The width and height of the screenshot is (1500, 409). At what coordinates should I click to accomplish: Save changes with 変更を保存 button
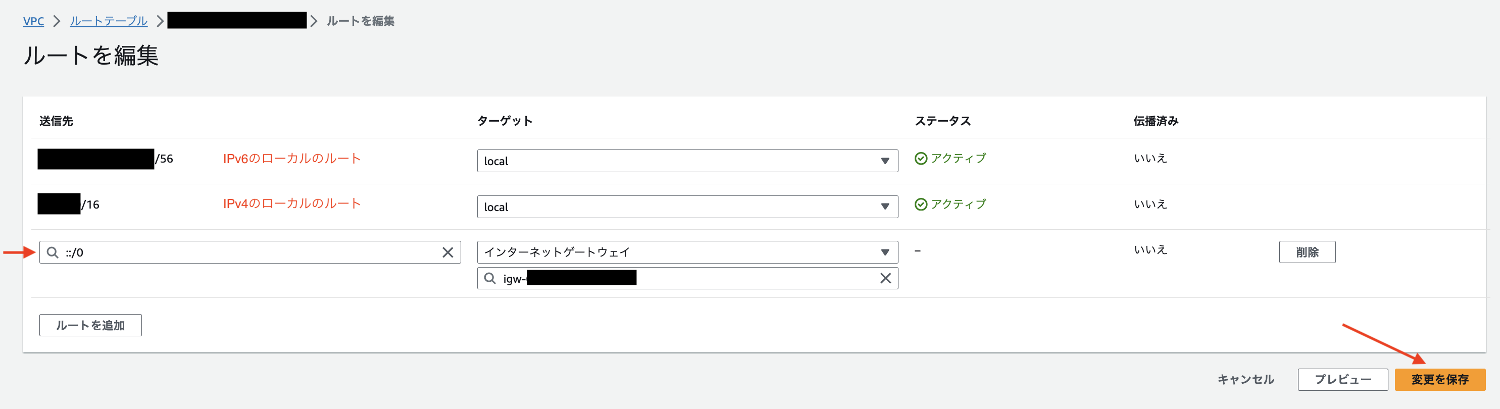coord(1439,379)
